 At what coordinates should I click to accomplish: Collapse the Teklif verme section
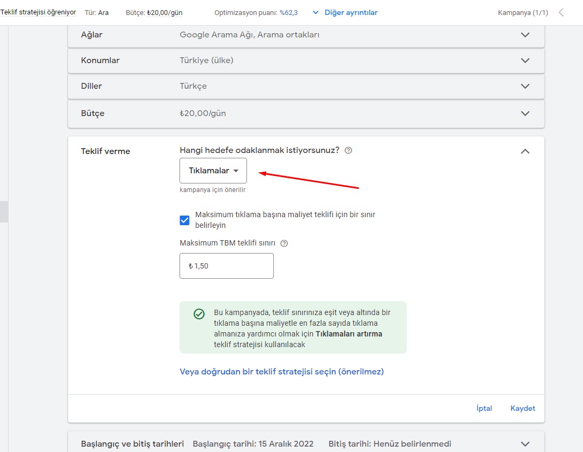point(525,151)
